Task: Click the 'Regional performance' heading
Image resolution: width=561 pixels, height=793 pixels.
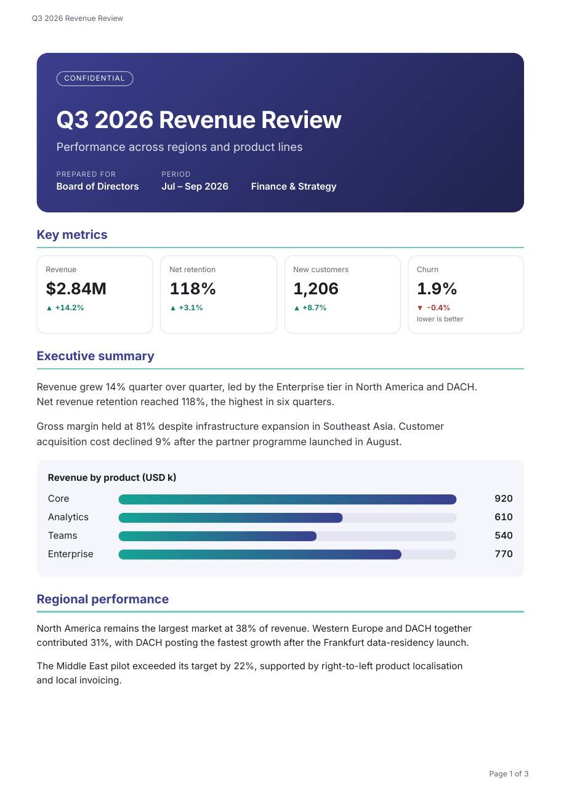Action: click(x=103, y=599)
